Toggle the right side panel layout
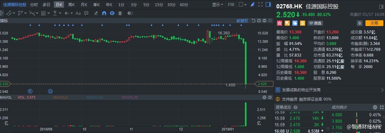Screen dimensions: 385x133 (268, 4)
